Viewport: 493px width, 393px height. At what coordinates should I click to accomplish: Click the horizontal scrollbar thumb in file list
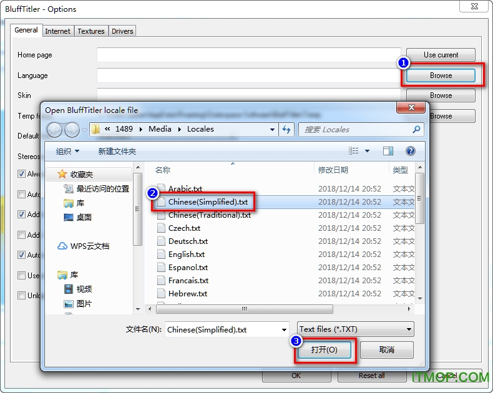(245, 309)
